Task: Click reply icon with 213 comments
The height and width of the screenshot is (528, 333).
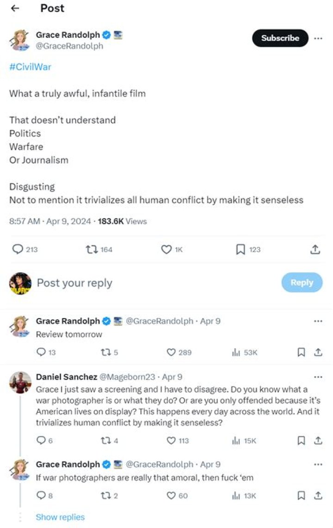Action: point(18,249)
